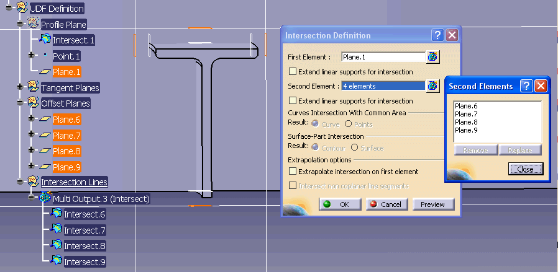Select Plane.7 in Second Elements list
Image resolution: width=558 pixels, height=272 pixels.
click(466, 114)
